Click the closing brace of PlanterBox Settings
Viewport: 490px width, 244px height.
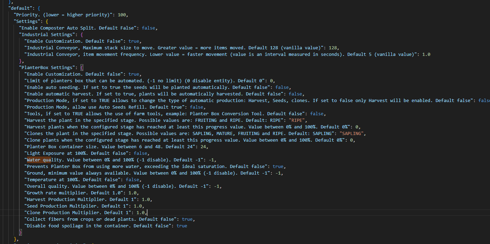pyautogui.click(x=20, y=232)
